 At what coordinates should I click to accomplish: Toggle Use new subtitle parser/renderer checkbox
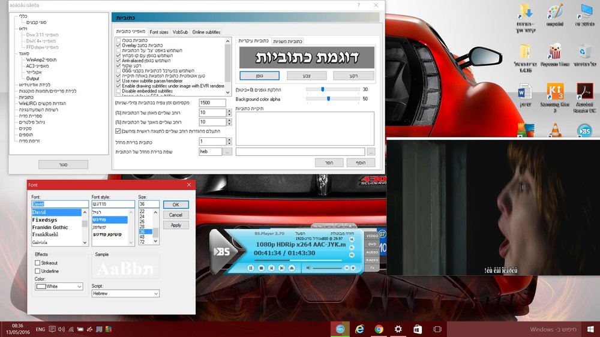pos(119,81)
